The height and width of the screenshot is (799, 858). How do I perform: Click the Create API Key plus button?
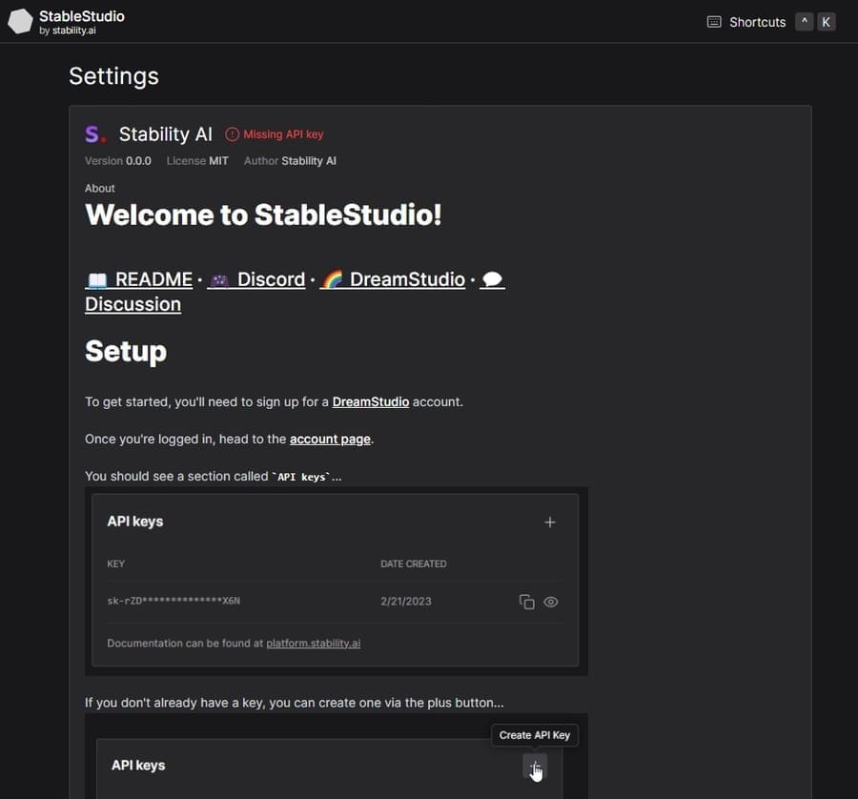[x=535, y=766]
